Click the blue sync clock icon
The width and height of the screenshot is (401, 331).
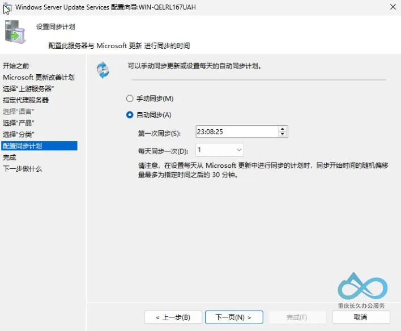[x=103, y=70]
